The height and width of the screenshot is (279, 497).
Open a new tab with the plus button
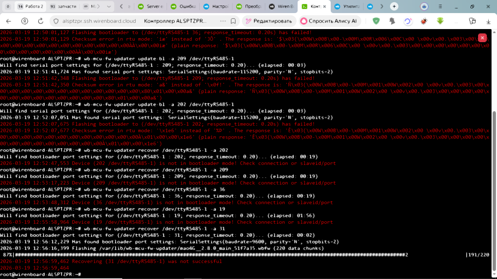point(394,7)
